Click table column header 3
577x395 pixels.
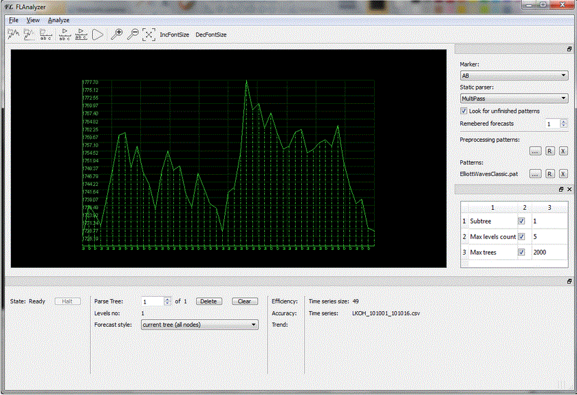click(549, 208)
